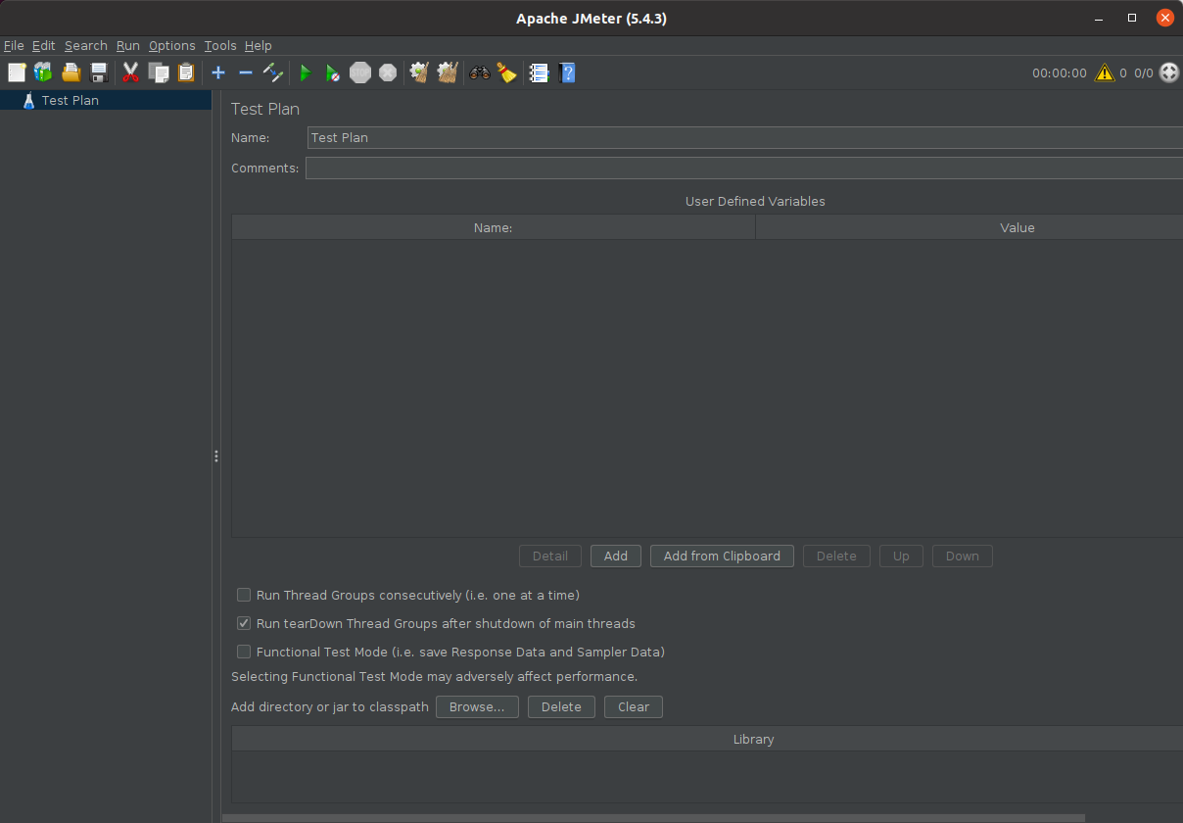Image resolution: width=1183 pixels, height=823 pixels.
Task: Click the Detail button
Action: coord(550,556)
